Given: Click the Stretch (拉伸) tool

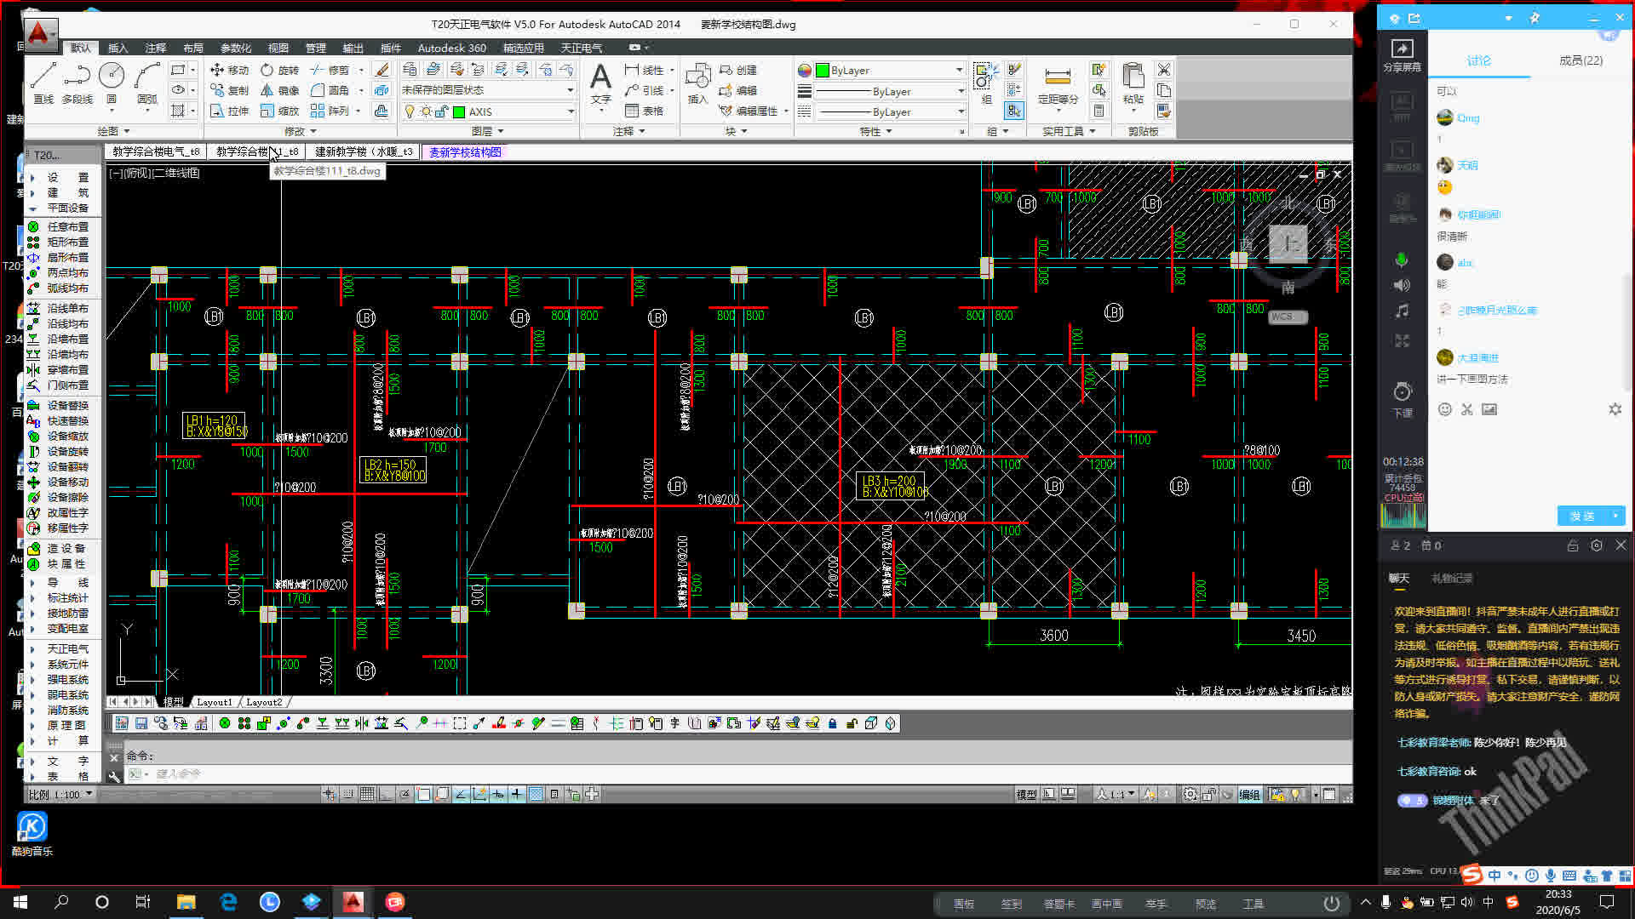Looking at the screenshot, I should 229,111.
